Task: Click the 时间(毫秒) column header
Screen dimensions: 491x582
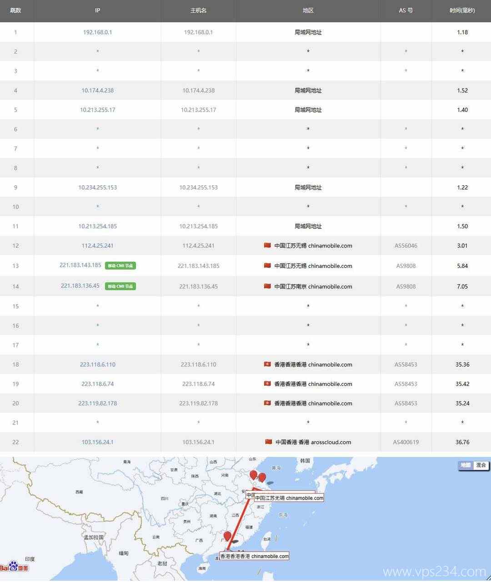Action: click(462, 10)
